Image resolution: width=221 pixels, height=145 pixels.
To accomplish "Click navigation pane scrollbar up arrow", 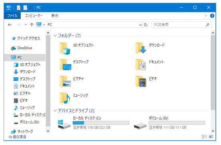I will pyautogui.click(x=48, y=33).
